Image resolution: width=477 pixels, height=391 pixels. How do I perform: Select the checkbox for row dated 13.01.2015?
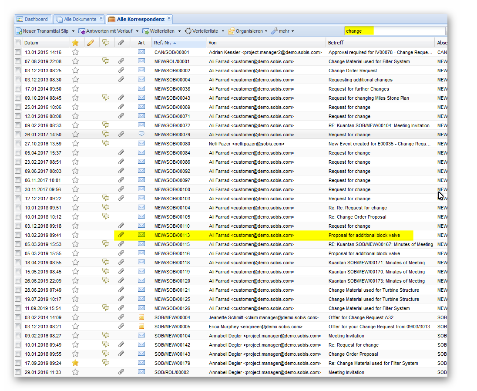coord(17,52)
